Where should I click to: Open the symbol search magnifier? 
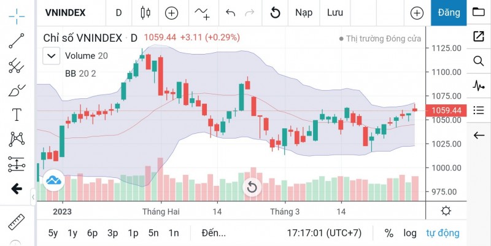point(478,61)
